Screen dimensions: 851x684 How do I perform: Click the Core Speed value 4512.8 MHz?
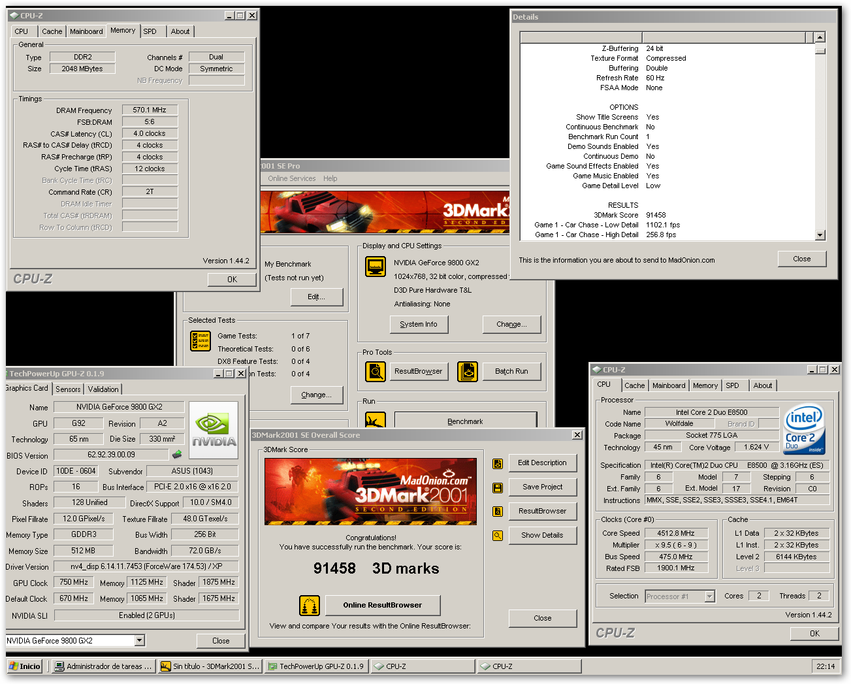[676, 534]
